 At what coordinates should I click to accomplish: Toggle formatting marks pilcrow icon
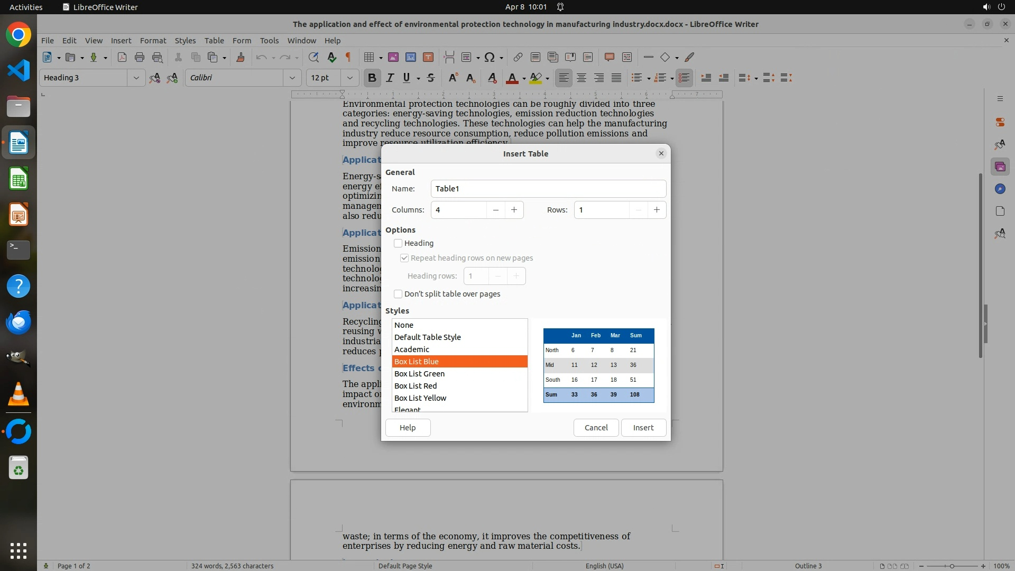point(348,57)
